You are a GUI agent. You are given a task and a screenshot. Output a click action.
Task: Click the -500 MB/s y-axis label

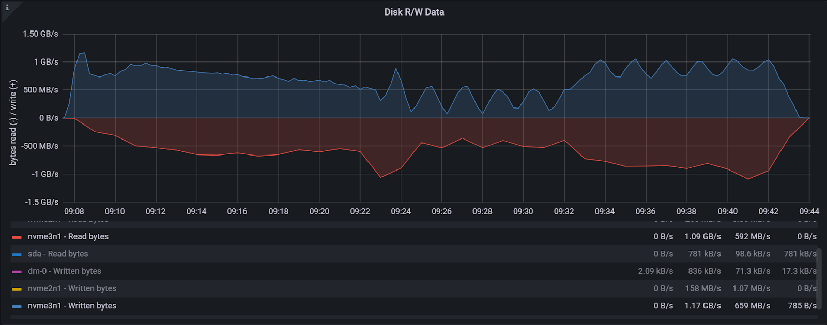pyautogui.click(x=40, y=146)
